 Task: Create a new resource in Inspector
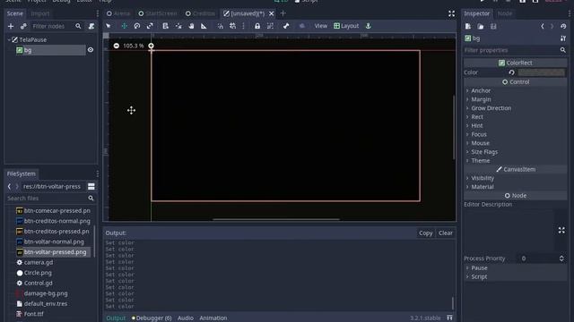[x=468, y=26]
